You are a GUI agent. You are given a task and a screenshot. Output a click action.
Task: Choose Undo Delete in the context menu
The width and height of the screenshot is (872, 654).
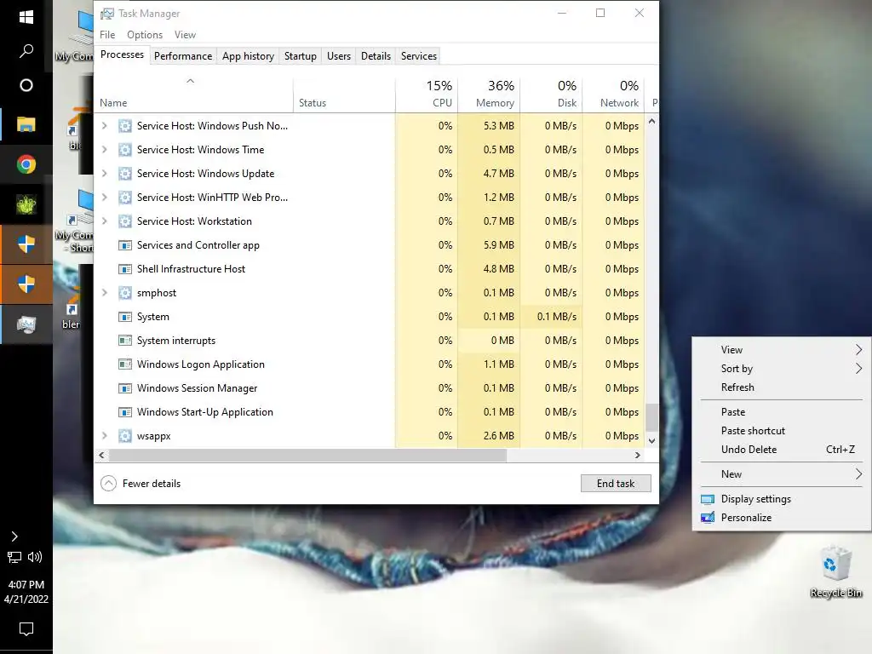(782, 450)
